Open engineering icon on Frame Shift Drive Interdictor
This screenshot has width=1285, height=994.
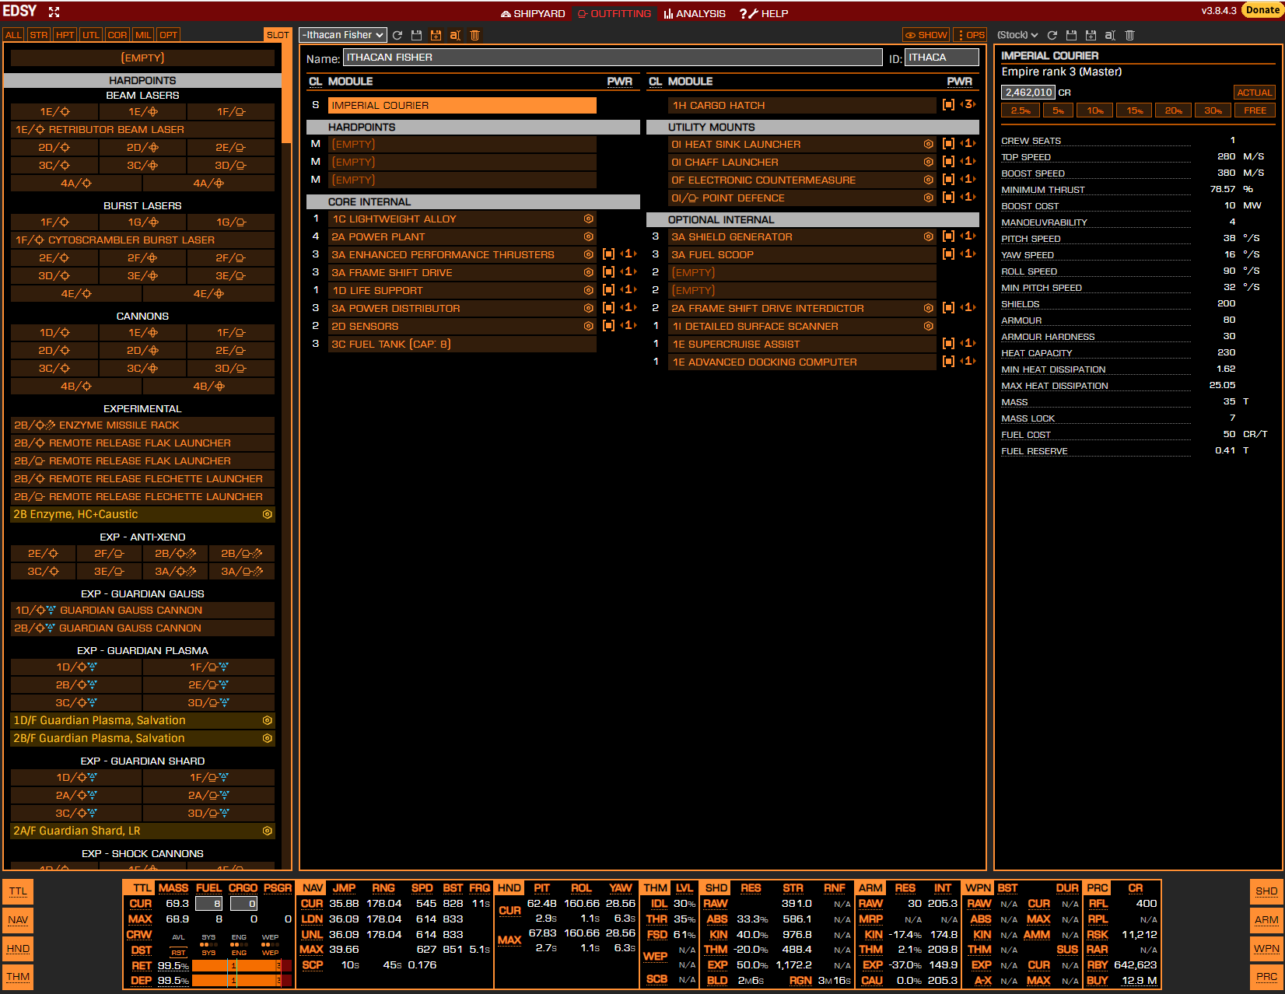click(x=928, y=309)
